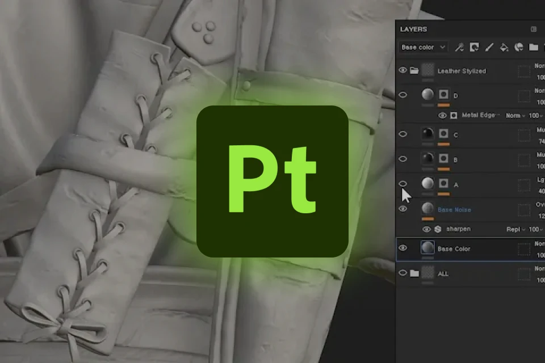Hide the Base Color layer
This screenshot has width=545, height=363.
click(403, 248)
